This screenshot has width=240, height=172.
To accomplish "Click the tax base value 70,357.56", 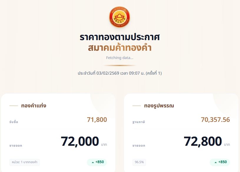I will (x=215, y=120).
